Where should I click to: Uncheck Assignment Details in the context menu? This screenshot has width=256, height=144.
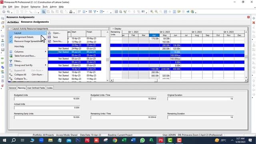coord(24,37)
